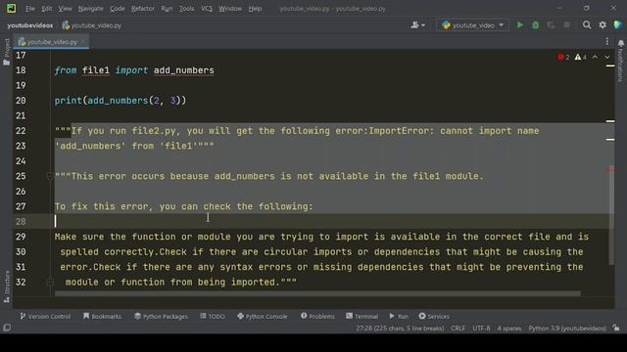This screenshot has width=627, height=352.
Task: Click fold end marker at line 32
Action: click(50, 283)
